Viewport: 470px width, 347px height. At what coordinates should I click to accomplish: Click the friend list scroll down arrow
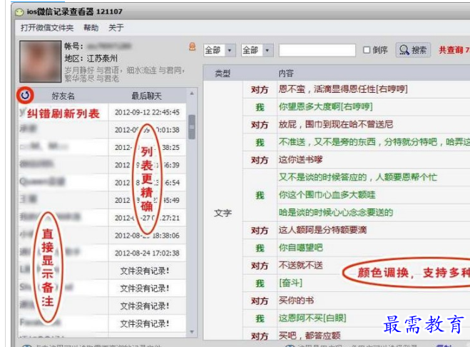click(x=192, y=332)
